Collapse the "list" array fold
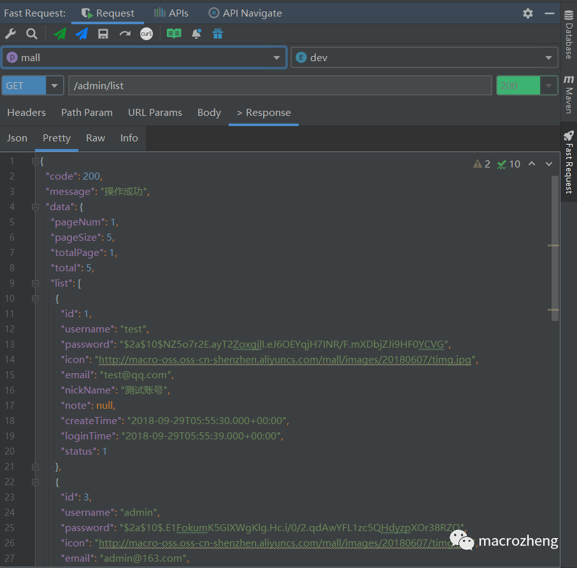 [x=35, y=283]
